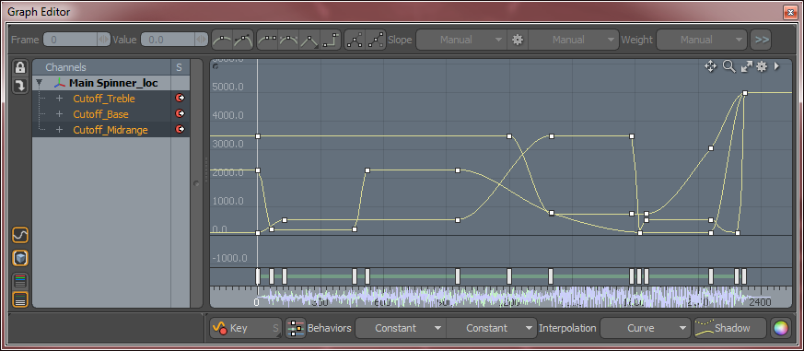The image size is (804, 351).
Task: Toggle the colored lines channel list icon
Action: coord(20,281)
